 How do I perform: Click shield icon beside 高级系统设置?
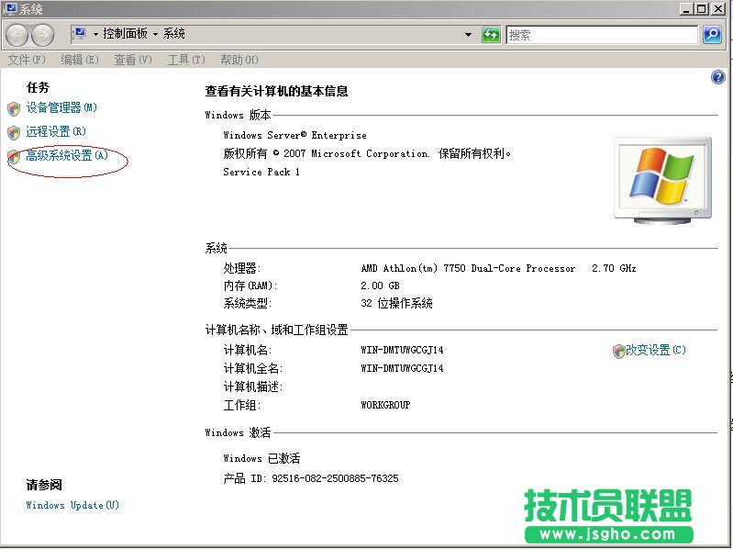point(14,157)
